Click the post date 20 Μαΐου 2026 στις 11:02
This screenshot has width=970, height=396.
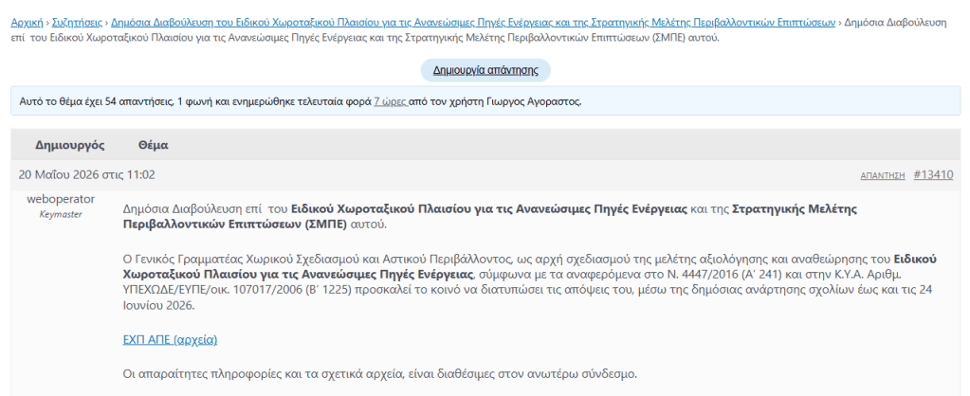86,175
